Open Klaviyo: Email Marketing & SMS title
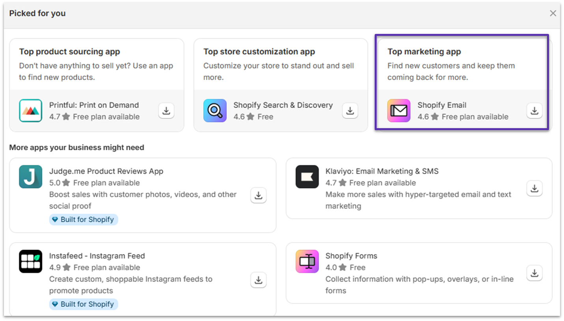564x321 pixels. 382,171
